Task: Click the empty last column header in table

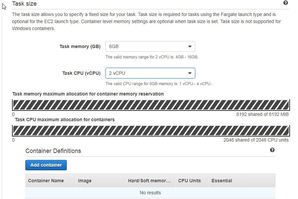Action: click(x=259, y=181)
